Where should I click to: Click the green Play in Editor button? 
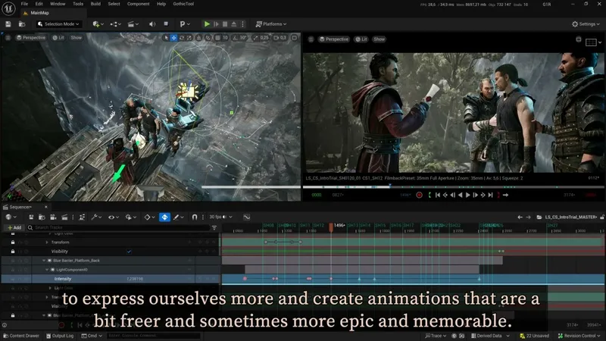[x=208, y=23]
